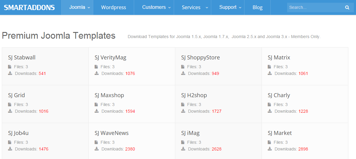Click the download count 949
356x159 pixels.
coord(215,73)
